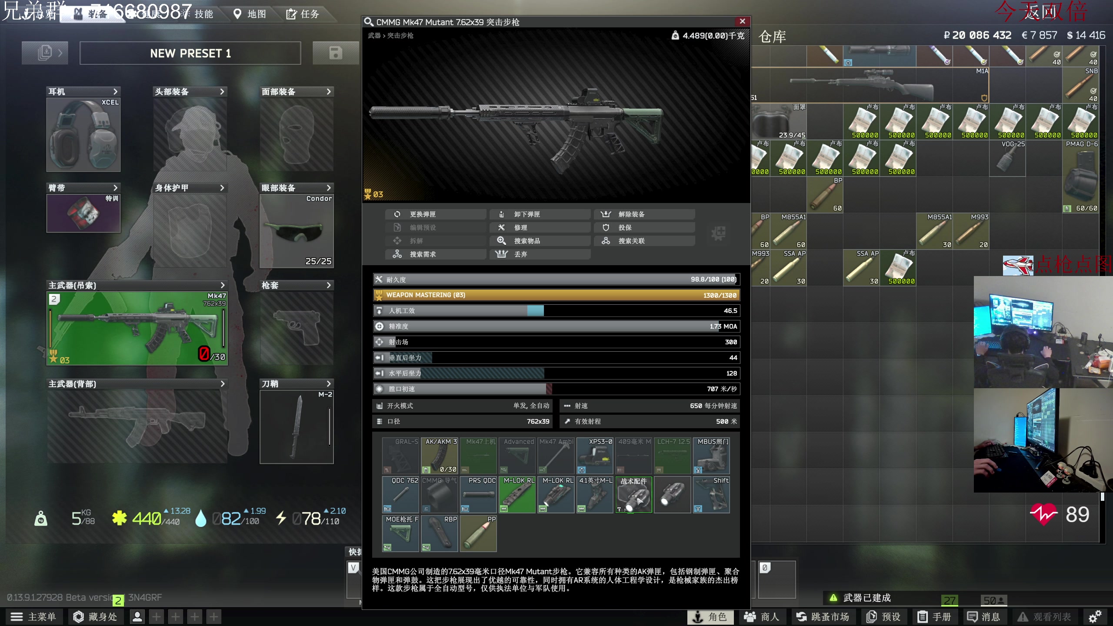Expand the 身体护甲 body armor slot options
This screenshot has width=1113, height=626.
[222, 188]
